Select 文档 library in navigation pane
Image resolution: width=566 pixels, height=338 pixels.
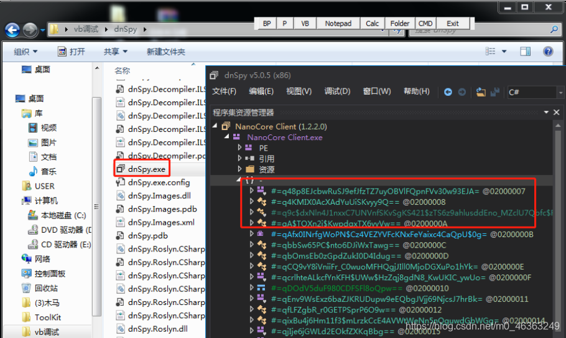click(x=42, y=157)
